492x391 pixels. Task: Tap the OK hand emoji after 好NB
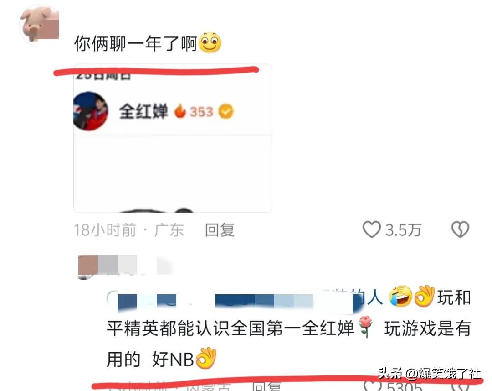pos(206,358)
